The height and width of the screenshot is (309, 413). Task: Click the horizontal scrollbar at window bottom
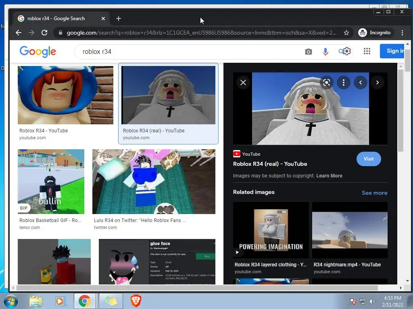pos(197,288)
